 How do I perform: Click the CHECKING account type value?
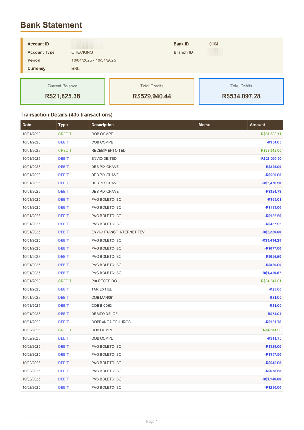coord(82,52)
